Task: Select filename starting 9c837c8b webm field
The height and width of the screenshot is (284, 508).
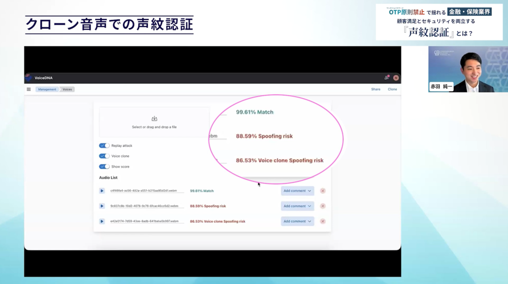Action: click(x=147, y=206)
